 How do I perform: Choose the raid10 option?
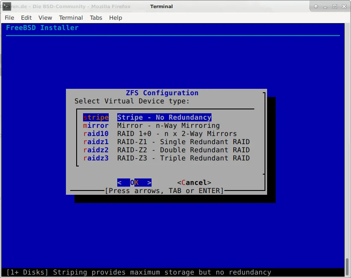coord(96,134)
